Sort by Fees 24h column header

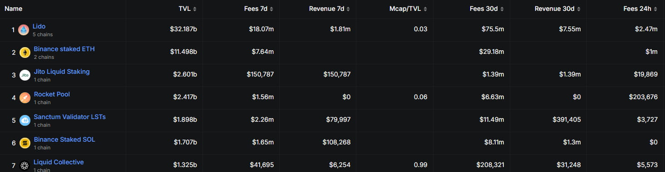pos(640,9)
